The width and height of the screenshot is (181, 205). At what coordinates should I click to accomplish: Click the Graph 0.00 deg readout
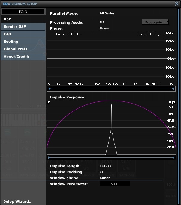pyautogui.click(x=148, y=34)
